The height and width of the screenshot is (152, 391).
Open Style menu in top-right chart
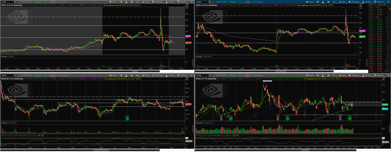point(342,2)
